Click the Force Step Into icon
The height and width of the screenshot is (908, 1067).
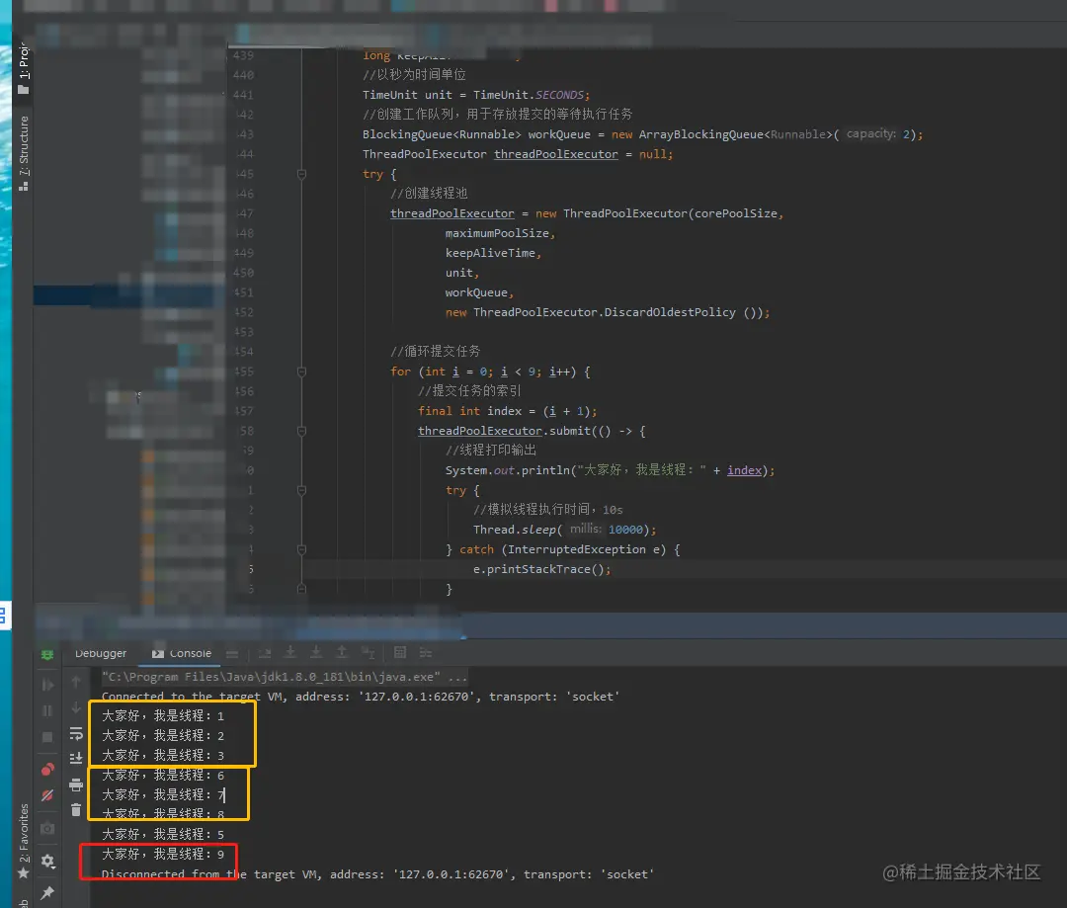click(316, 653)
